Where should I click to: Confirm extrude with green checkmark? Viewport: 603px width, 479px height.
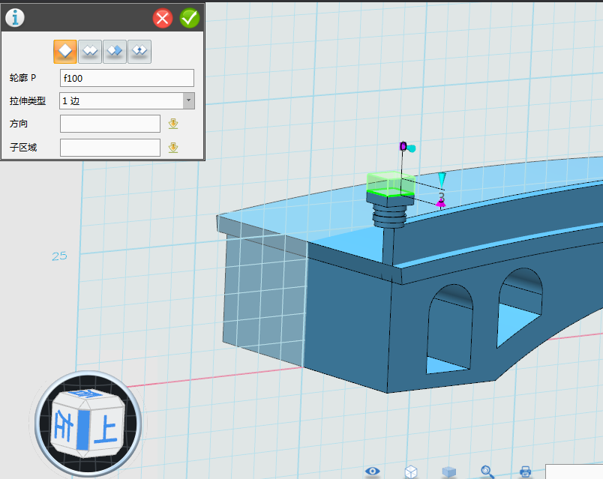[x=190, y=18]
